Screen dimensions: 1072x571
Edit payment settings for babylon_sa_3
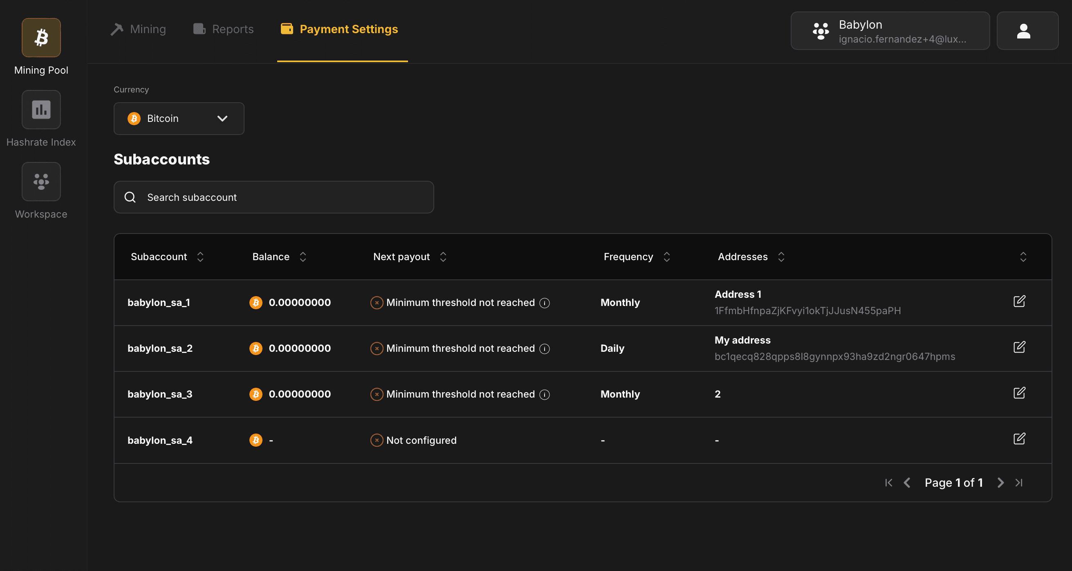tap(1020, 393)
